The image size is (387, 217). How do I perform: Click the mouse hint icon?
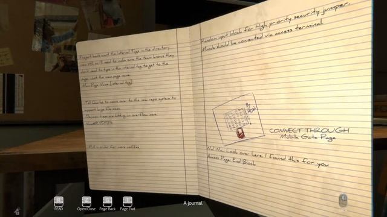[x=343, y=200]
